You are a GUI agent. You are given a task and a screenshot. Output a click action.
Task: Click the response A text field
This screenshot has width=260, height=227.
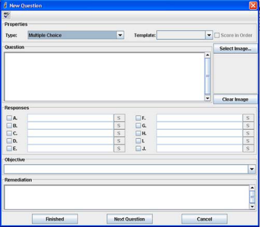tap(71, 118)
